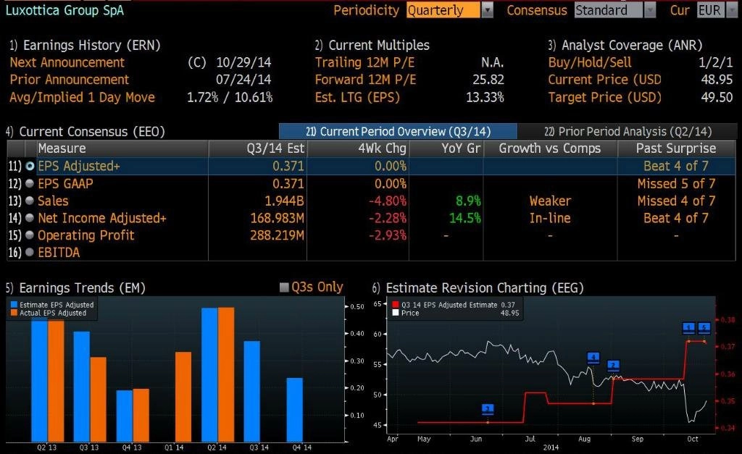Open Current Consensus (EEO) section
Screen dimensions: 742x454
tap(86, 132)
